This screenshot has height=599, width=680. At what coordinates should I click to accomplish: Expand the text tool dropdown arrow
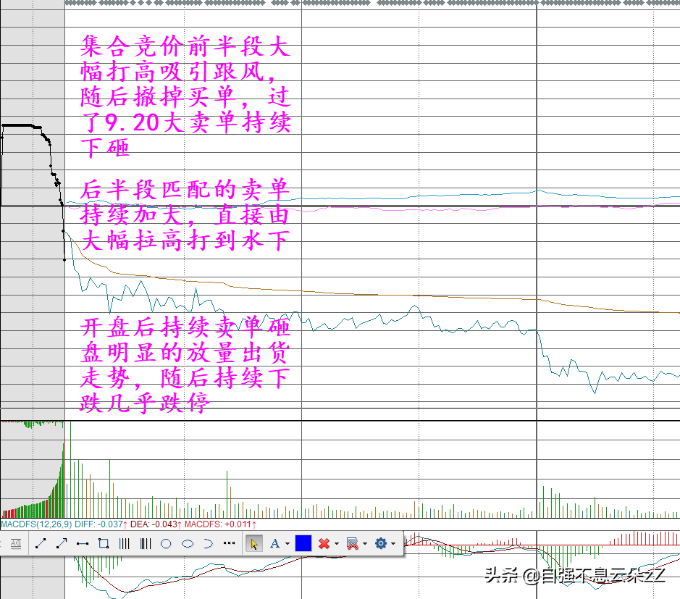(287, 543)
